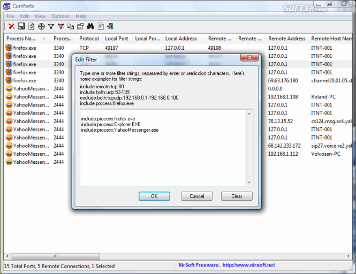The image size is (356, 274).
Task: Click the Copy Selected Items toolbar icon
Action: (71, 26)
